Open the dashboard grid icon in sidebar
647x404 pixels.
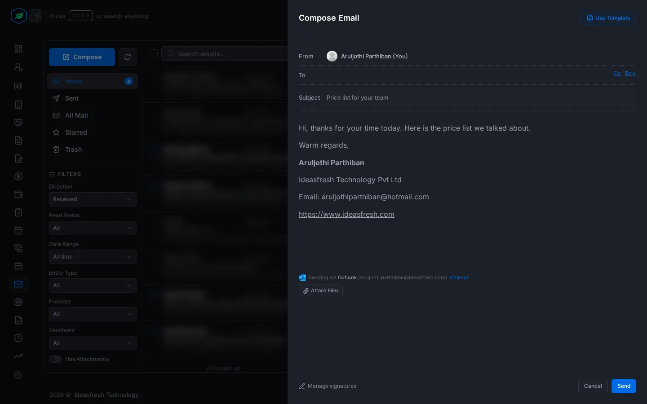[x=18, y=49]
